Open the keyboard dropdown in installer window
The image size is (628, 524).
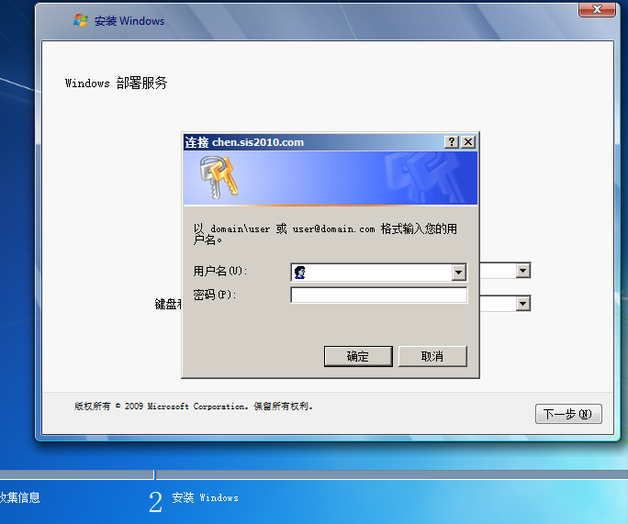point(522,304)
